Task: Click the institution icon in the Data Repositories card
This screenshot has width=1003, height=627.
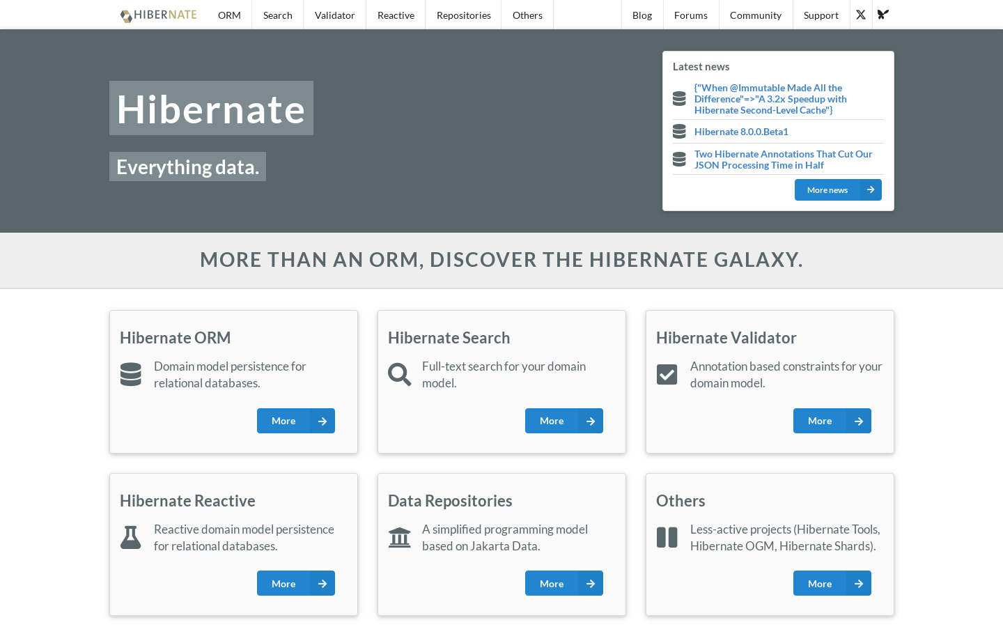Action: pyautogui.click(x=400, y=537)
